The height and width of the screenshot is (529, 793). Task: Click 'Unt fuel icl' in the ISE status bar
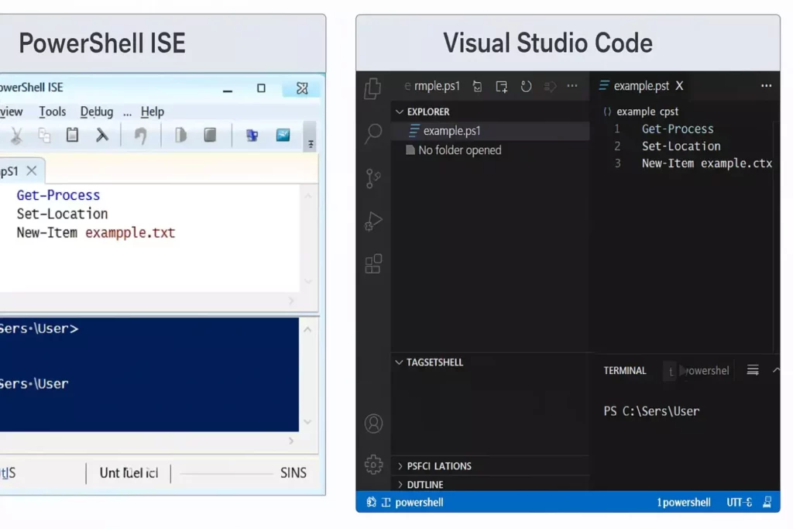(x=129, y=473)
